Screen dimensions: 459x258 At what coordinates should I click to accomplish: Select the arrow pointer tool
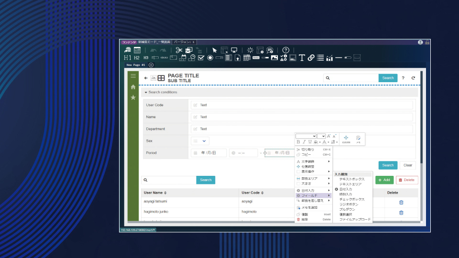click(215, 50)
